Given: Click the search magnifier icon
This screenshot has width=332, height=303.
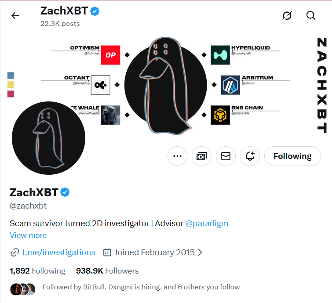Looking at the screenshot, I should tap(311, 16).
